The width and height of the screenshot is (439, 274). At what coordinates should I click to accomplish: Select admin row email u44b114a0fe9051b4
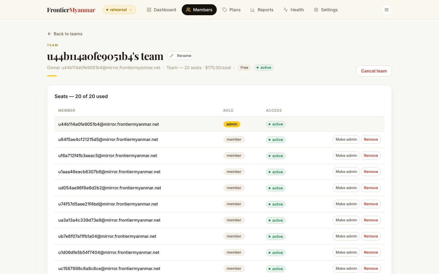[109, 124]
